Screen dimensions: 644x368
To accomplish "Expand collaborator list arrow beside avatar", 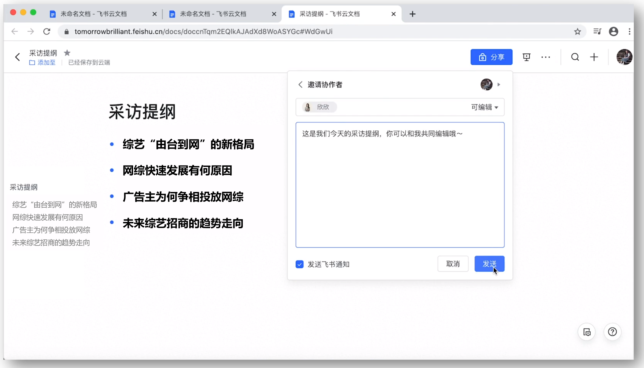I will [x=499, y=84].
